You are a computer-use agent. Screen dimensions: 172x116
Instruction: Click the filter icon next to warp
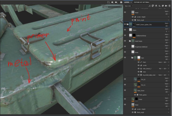(141, 72)
